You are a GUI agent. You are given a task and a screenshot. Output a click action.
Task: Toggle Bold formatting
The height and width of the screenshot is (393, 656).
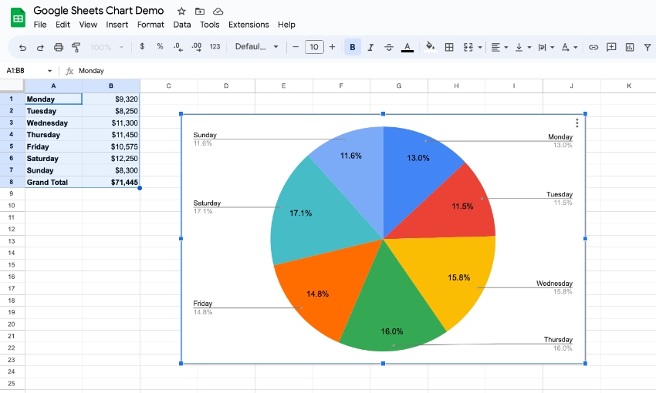pyautogui.click(x=353, y=47)
